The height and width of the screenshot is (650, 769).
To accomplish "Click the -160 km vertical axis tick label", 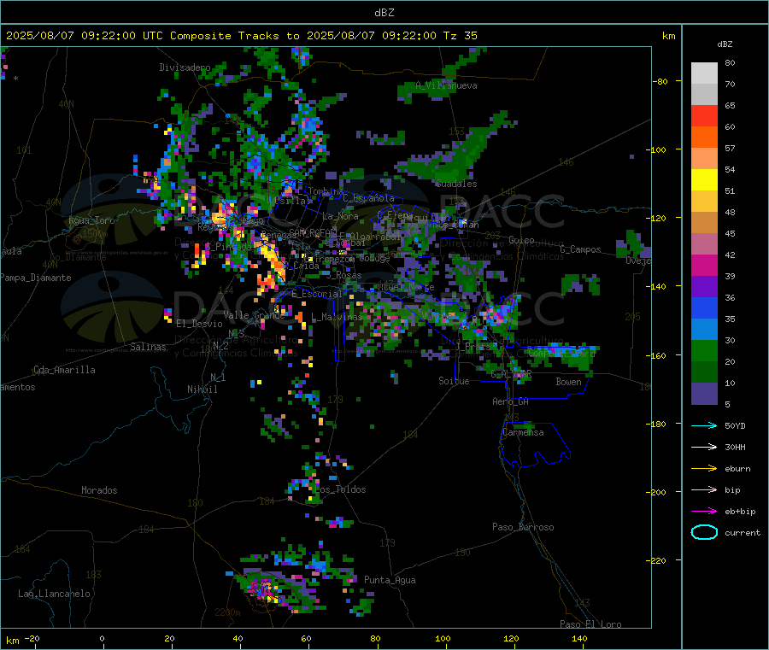I will 657,356.
